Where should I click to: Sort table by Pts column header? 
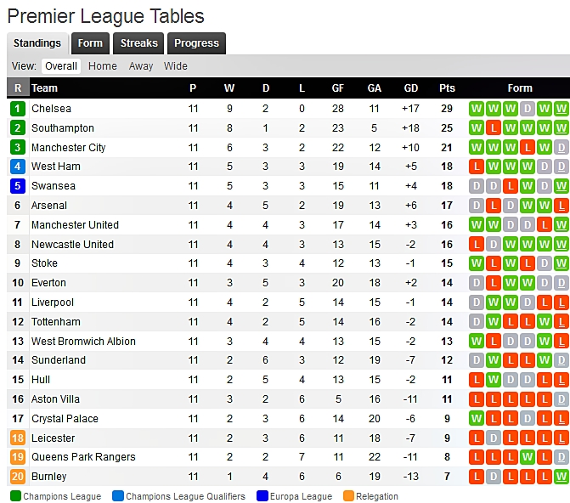point(447,88)
